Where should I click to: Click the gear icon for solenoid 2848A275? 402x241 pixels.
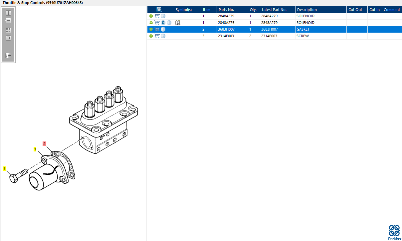[151, 23]
